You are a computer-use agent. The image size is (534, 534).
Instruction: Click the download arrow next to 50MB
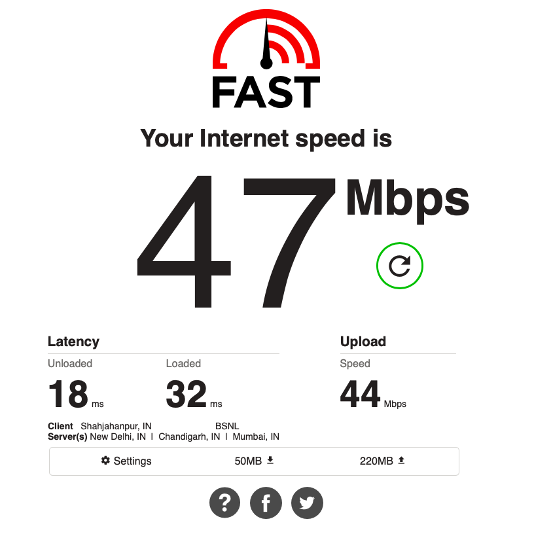(x=270, y=461)
